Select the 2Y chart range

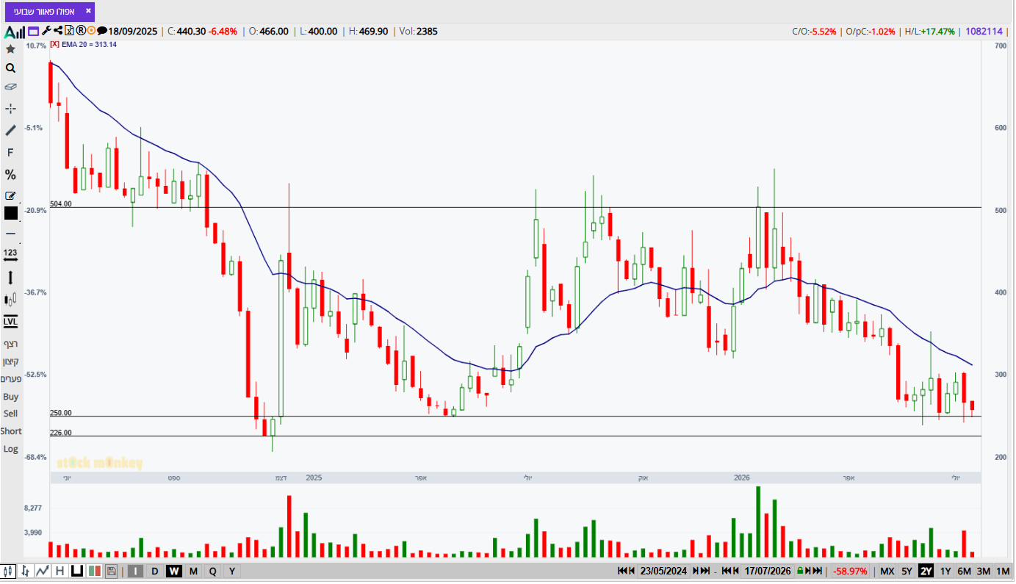click(926, 571)
